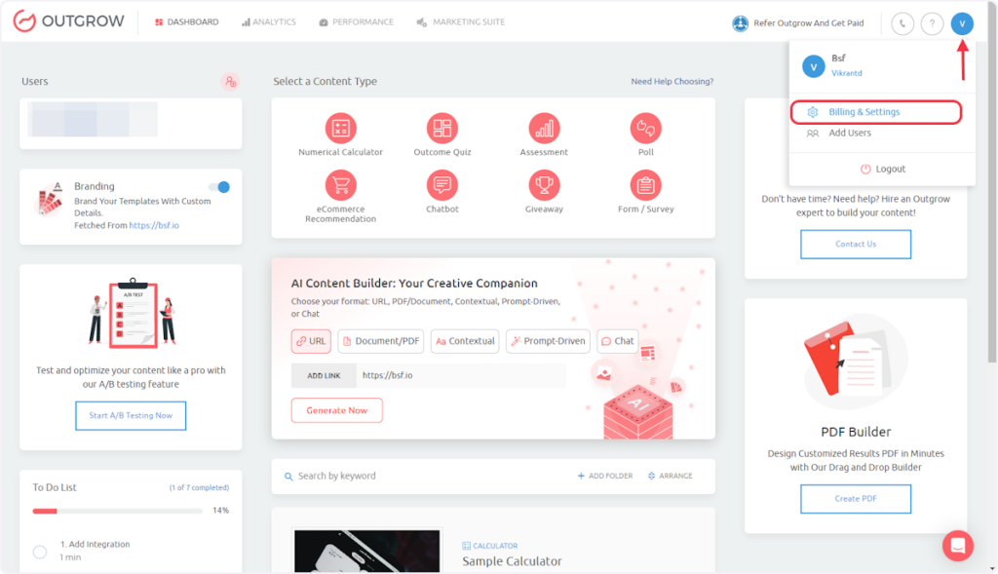
Task: Click the Generate Now button
Action: [337, 410]
